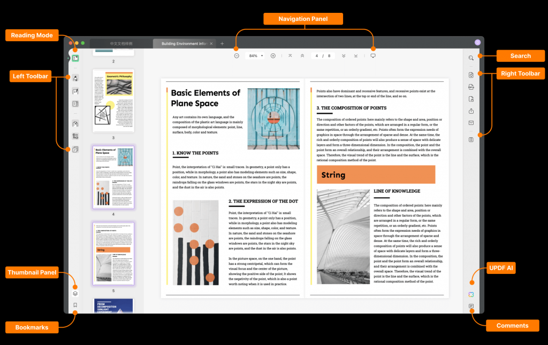Select the page 5 thumbnail
Image resolution: width=548 pixels, height=345 pixels.
click(113, 254)
